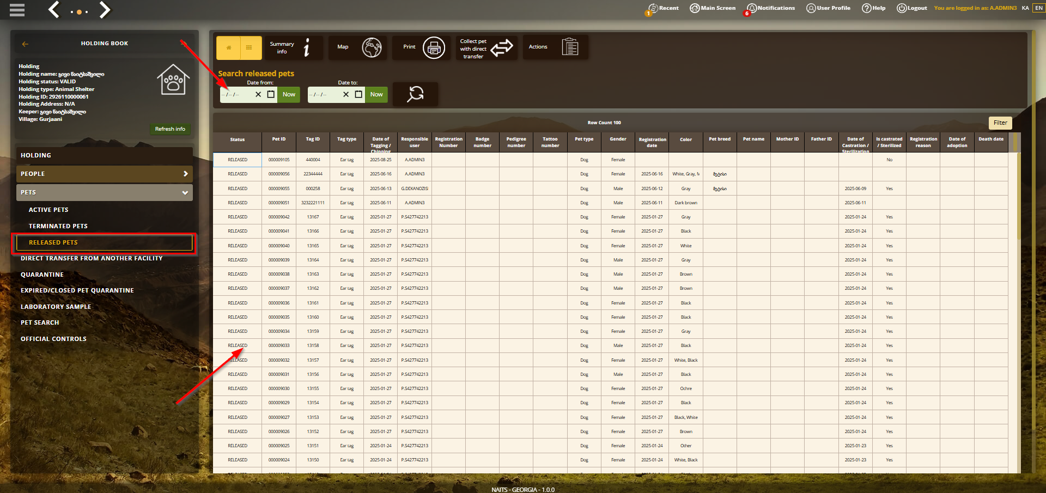This screenshot has height=493, width=1046.
Task: Click the Print printer icon
Action: click(434, 48)
